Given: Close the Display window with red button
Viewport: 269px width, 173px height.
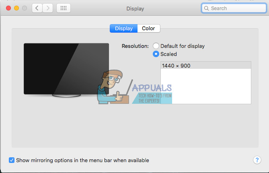Looking at the screenshot, I should (x=8, y=8).
